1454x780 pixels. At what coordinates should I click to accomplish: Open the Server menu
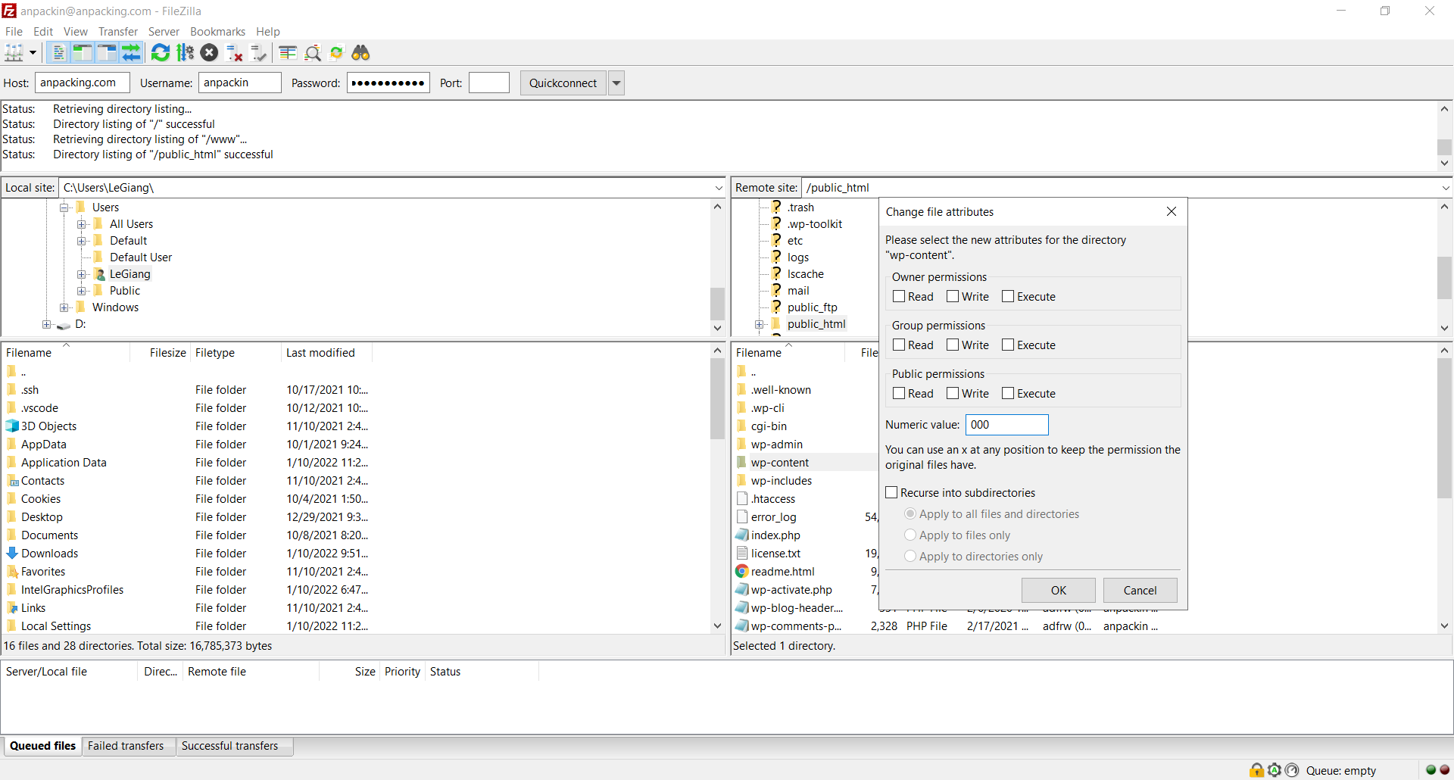tap(164, 32)
